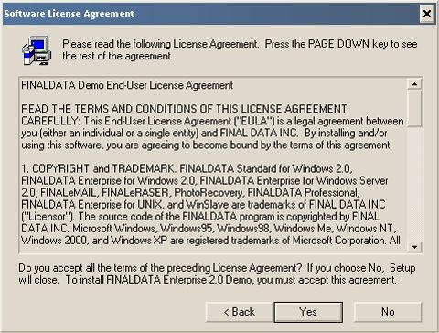Click the Software License Agreement title bar
This screenshot has height=333, width=439.
click(210, 14)
